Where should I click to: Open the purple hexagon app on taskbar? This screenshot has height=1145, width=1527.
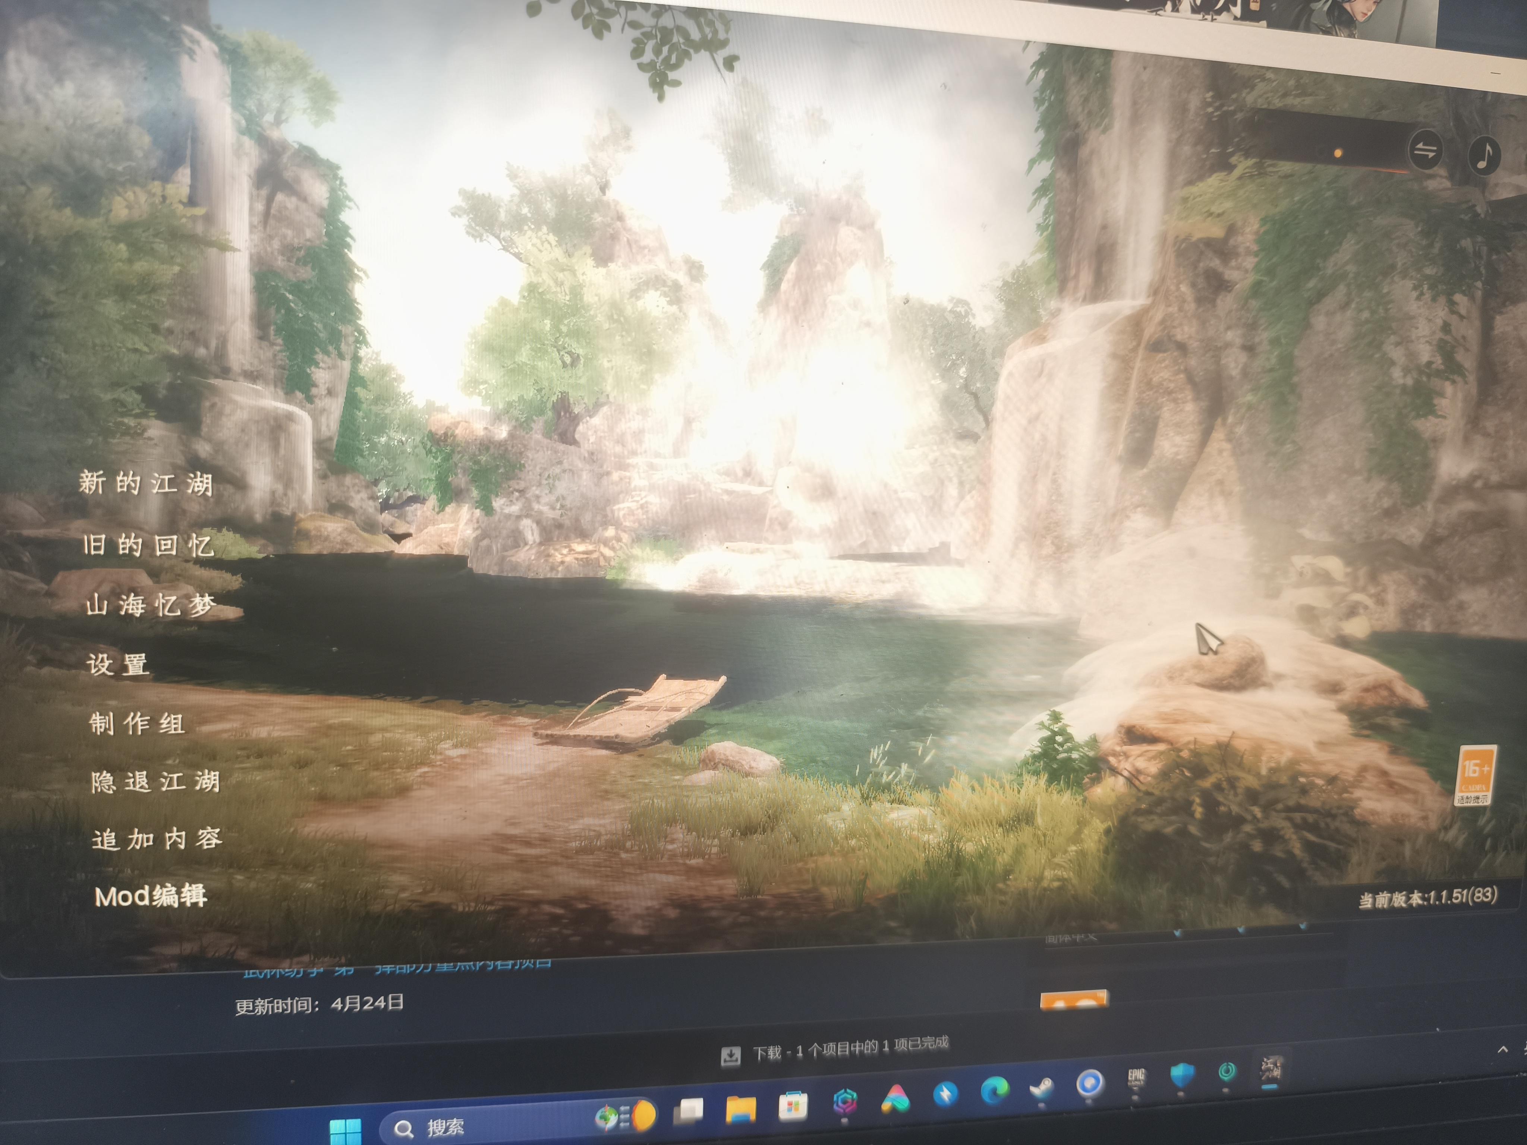point(844,1102)
